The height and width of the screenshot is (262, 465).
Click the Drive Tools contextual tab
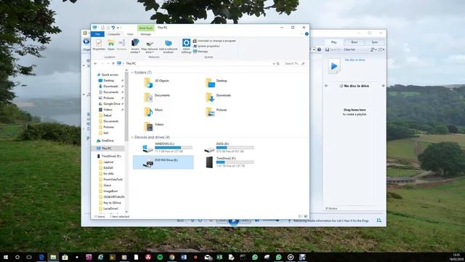click(146, 28)
